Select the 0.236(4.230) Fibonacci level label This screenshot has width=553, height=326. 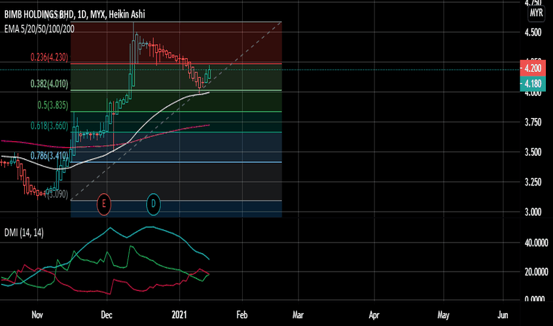tap(49, 57)
